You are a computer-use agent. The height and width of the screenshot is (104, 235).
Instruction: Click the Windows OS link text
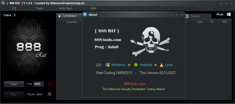pos(118,65)
